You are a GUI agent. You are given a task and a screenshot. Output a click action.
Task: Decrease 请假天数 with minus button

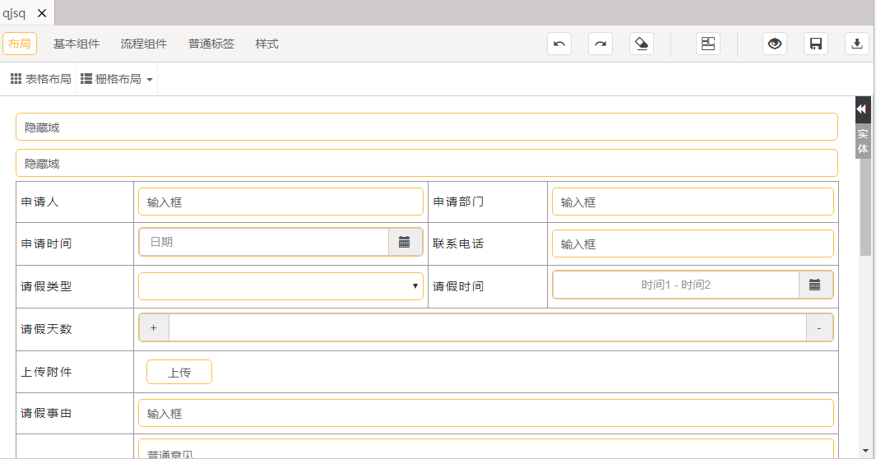coord(818,327)
